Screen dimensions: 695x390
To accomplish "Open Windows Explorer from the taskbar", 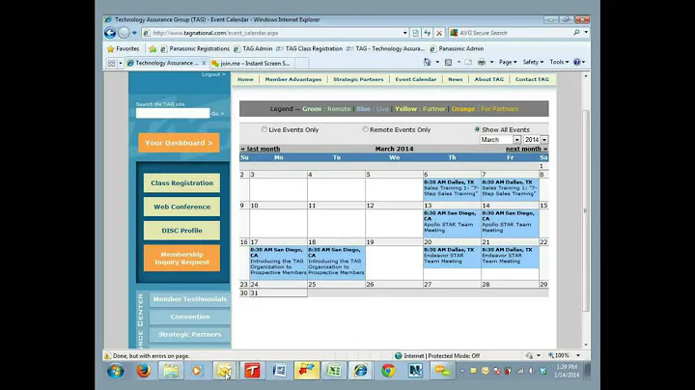I will [171, 371].
